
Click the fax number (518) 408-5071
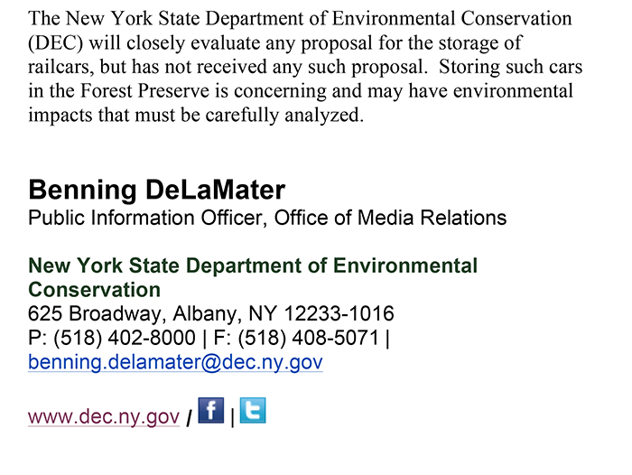tap(309, 338)
